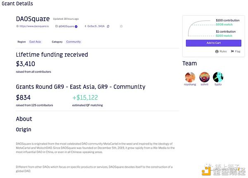Click the $160 match text
This screenshot has height=178, width=248.
(224, 36)
